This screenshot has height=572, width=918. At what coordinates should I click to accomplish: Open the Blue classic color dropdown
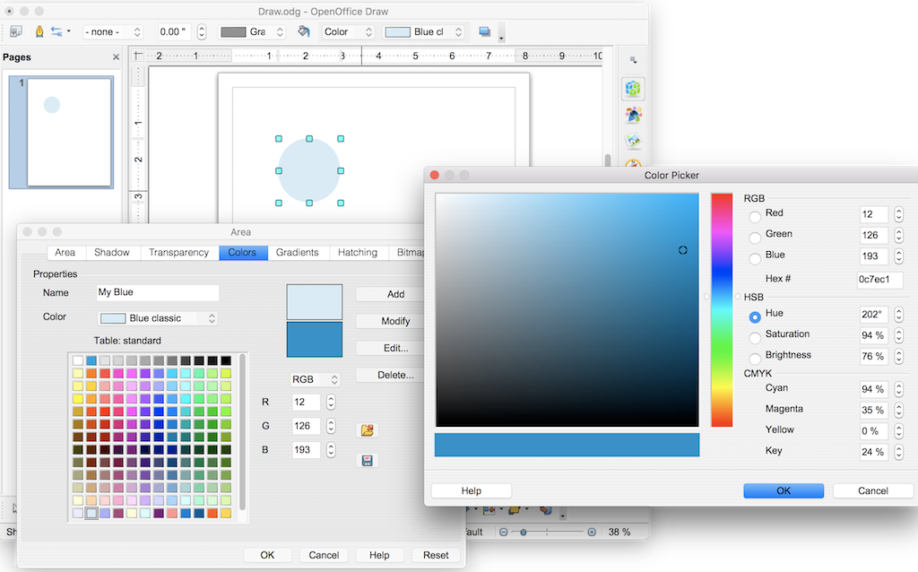(157, 317)
